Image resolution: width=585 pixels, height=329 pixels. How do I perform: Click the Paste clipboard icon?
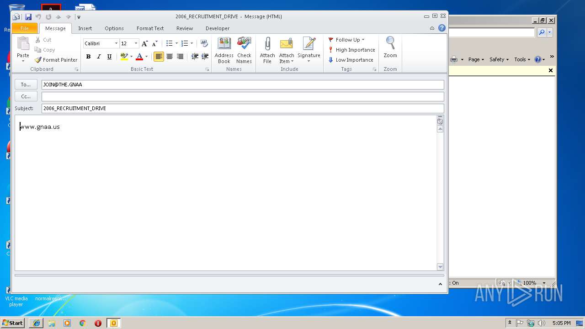23,44
